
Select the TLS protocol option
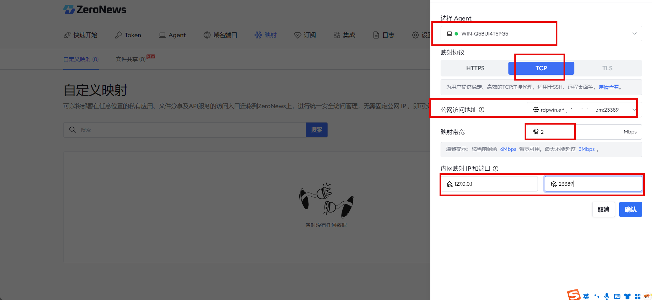(607, 68)
